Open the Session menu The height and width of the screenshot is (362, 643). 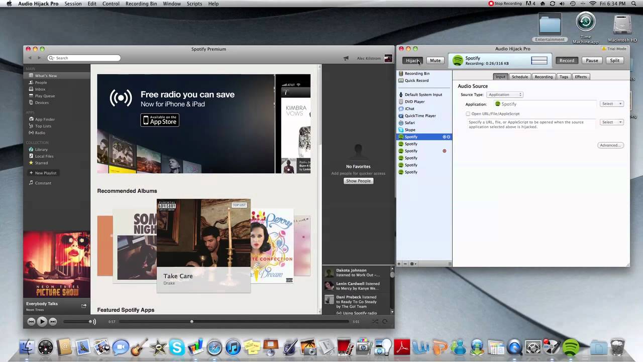pyautogui.click(x=73, y=4)
